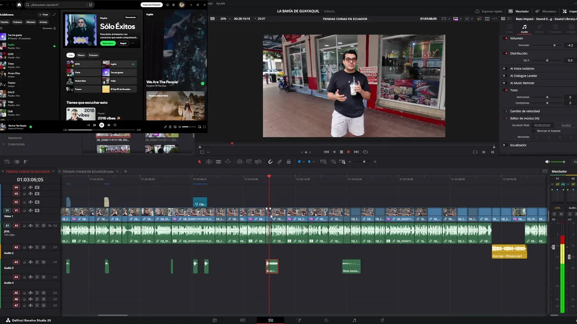Screen dimensions: 577x324
Task: Toggle linked selection chain icon
Action: 279,162
